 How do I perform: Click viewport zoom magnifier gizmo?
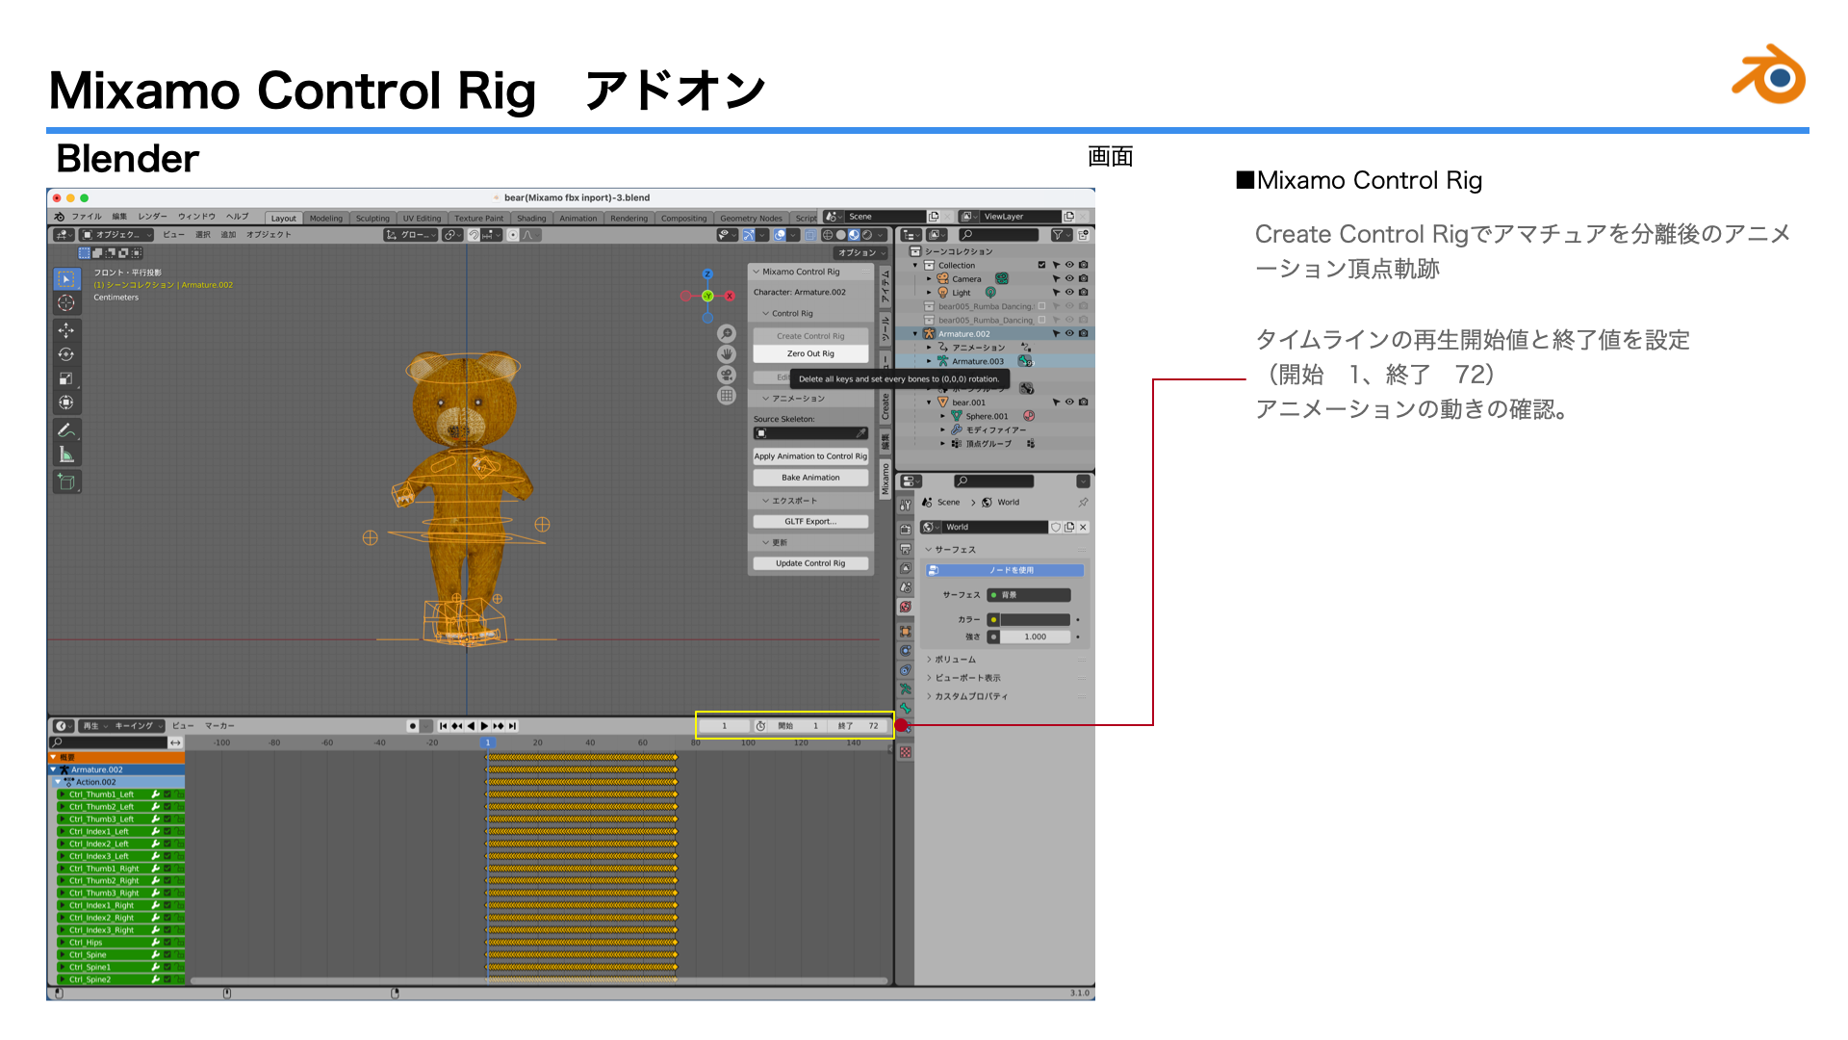pos(727,333)
